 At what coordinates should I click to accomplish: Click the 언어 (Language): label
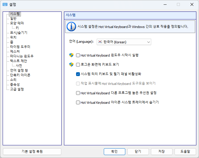[x=81, y=42]
